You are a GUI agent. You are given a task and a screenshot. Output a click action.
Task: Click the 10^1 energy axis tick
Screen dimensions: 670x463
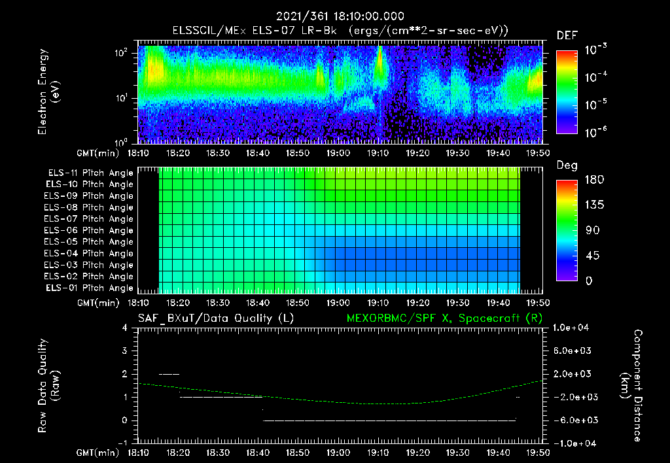click(121, 98)
